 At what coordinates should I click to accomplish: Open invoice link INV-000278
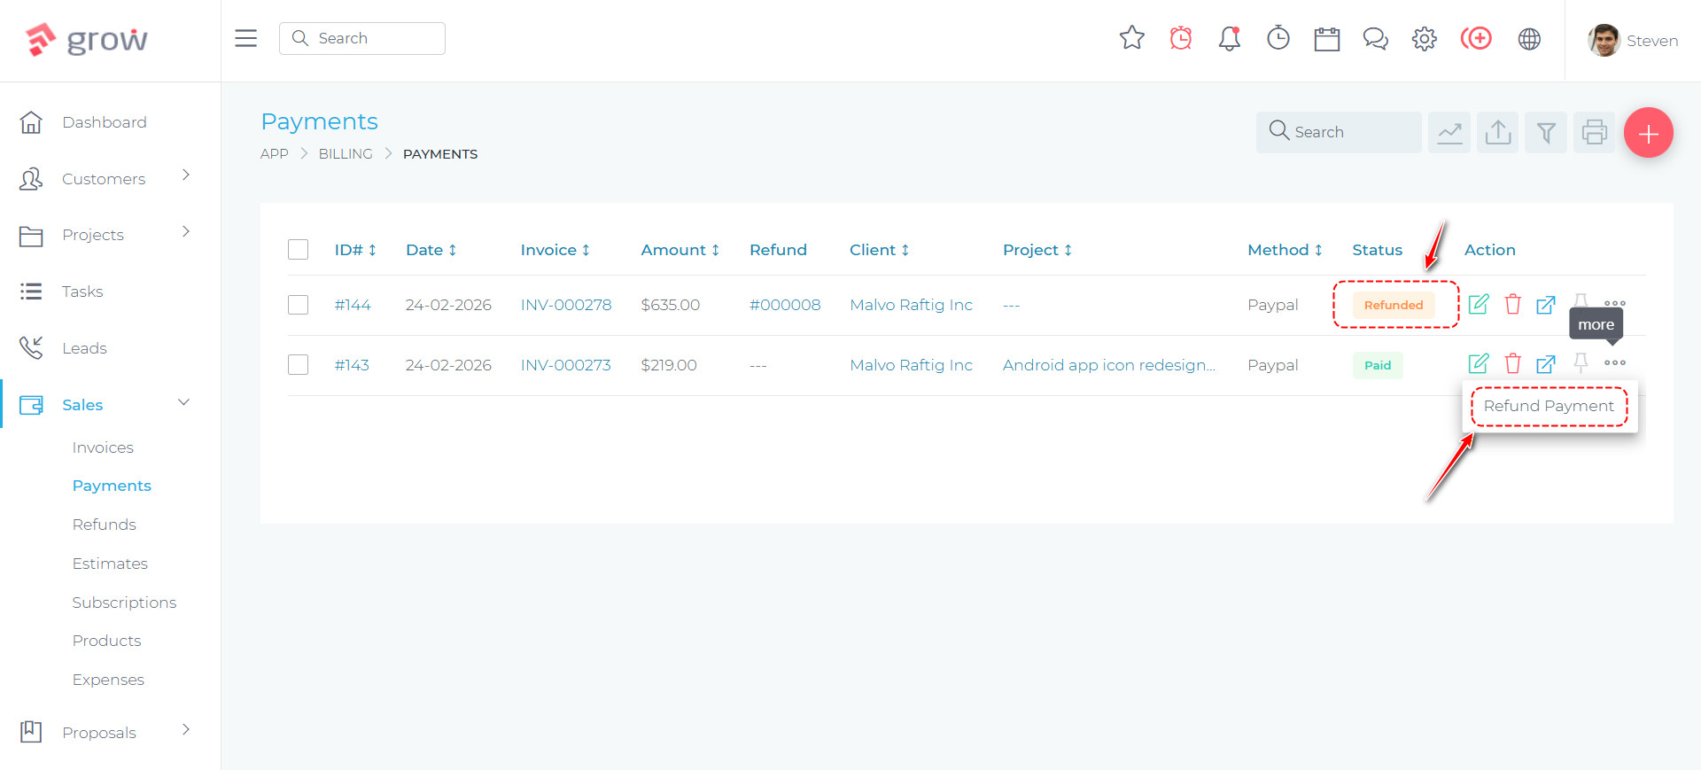tap(565, 305)
